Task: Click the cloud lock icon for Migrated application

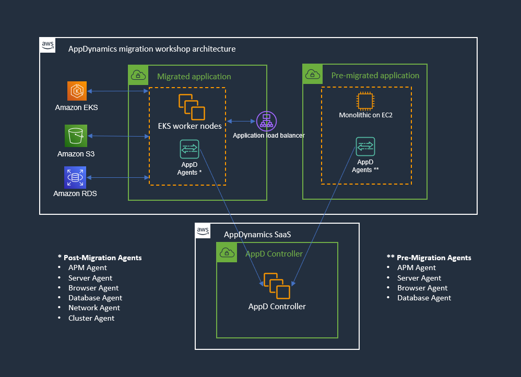Action: (x=137, y=74)
